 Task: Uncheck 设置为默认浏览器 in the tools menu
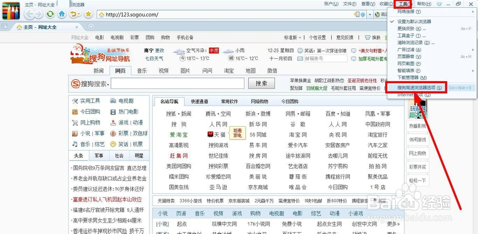pos(414,21)
